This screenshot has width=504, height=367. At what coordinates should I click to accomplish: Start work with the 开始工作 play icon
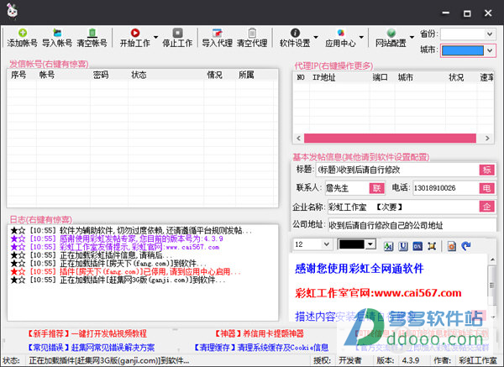coord(135,33)
